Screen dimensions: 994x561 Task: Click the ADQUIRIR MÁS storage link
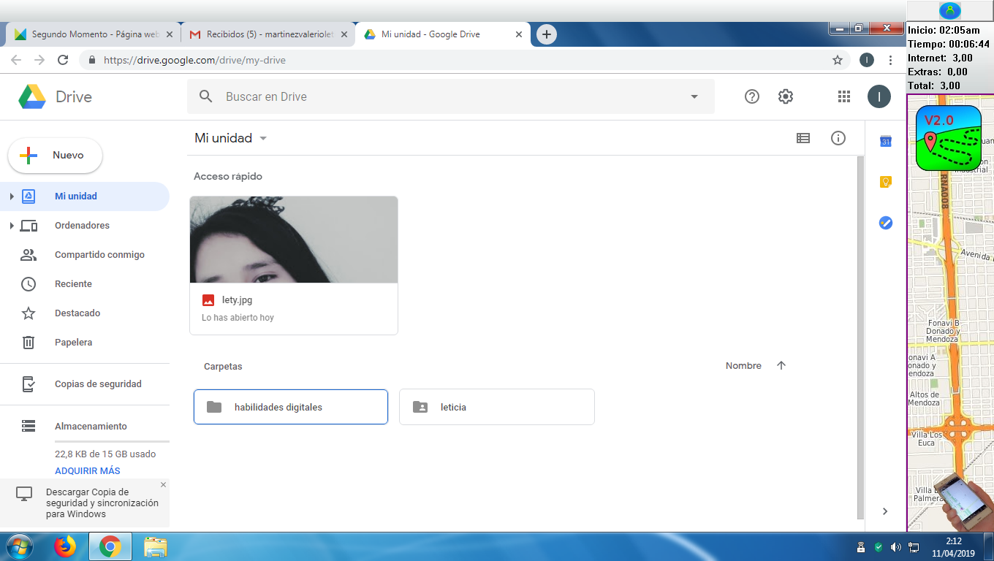(88, 471)
